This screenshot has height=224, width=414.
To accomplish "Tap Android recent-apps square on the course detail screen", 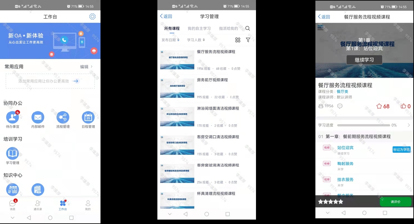I will point(385,213).
